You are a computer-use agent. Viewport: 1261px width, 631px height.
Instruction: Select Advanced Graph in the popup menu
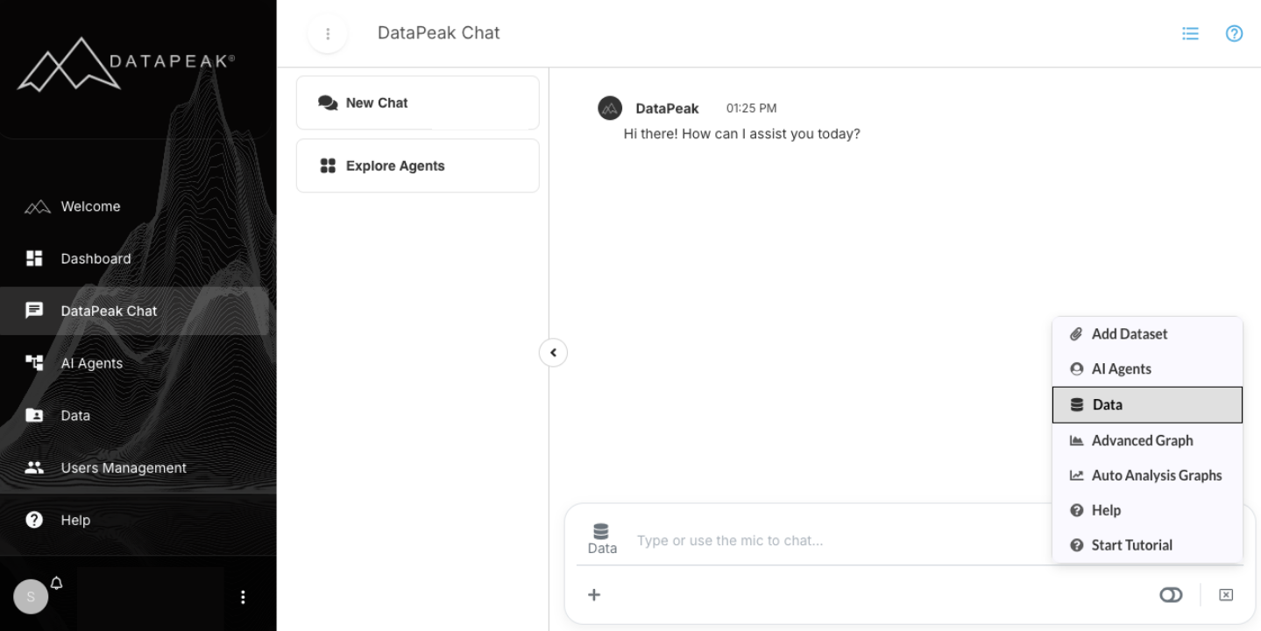[1142, 440]
